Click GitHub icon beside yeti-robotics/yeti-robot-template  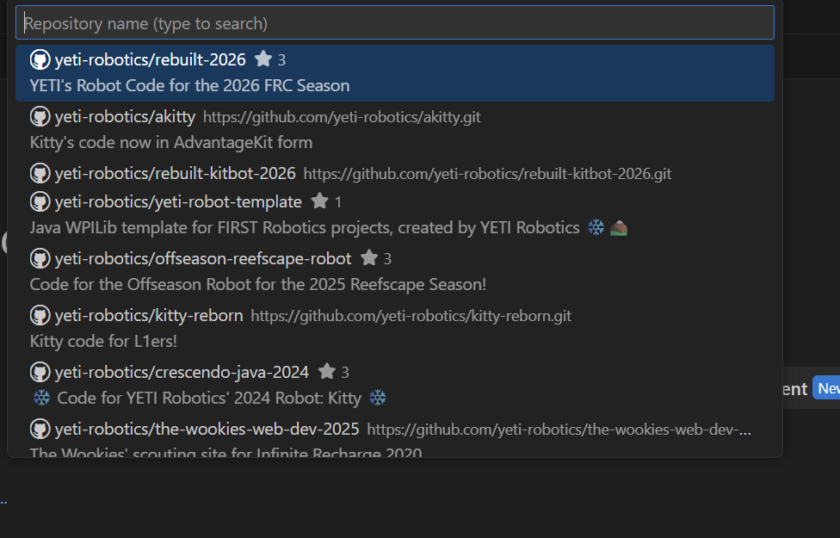click(x=40, y=201)
